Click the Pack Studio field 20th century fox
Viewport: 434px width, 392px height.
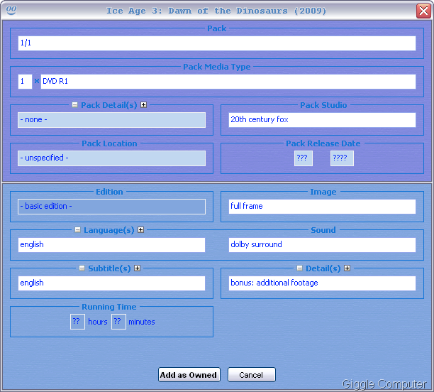322,120
